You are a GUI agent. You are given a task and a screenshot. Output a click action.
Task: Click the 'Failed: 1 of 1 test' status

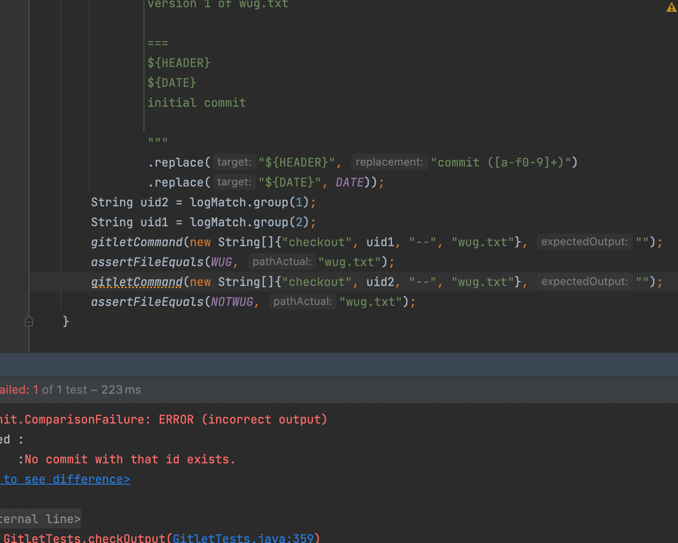pyautogui.click(x=70, y=390)
